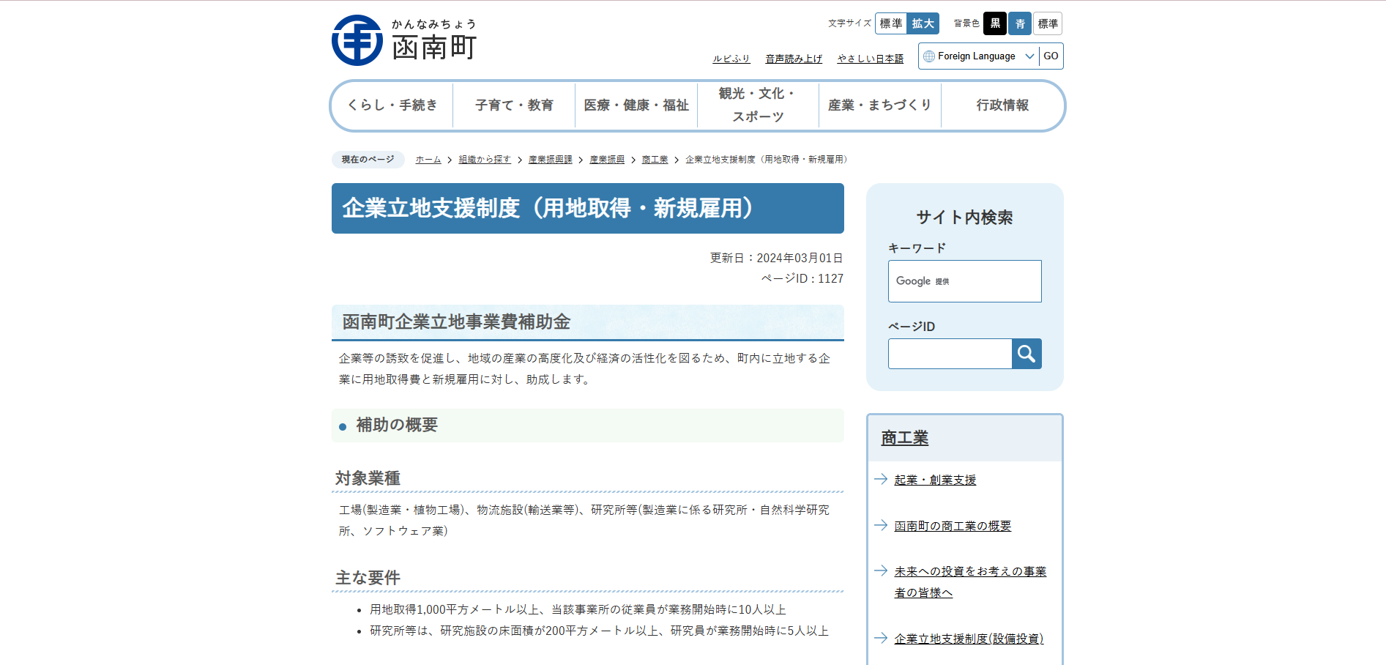Select blue background color 青
This screenshot has height=665, width=1386.
click(1020, 23)
